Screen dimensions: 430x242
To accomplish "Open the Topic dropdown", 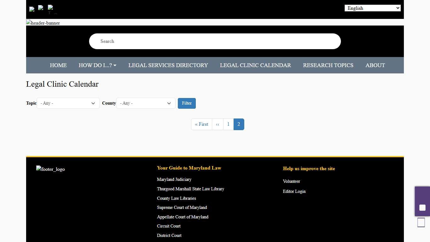I will pos(68,103).
